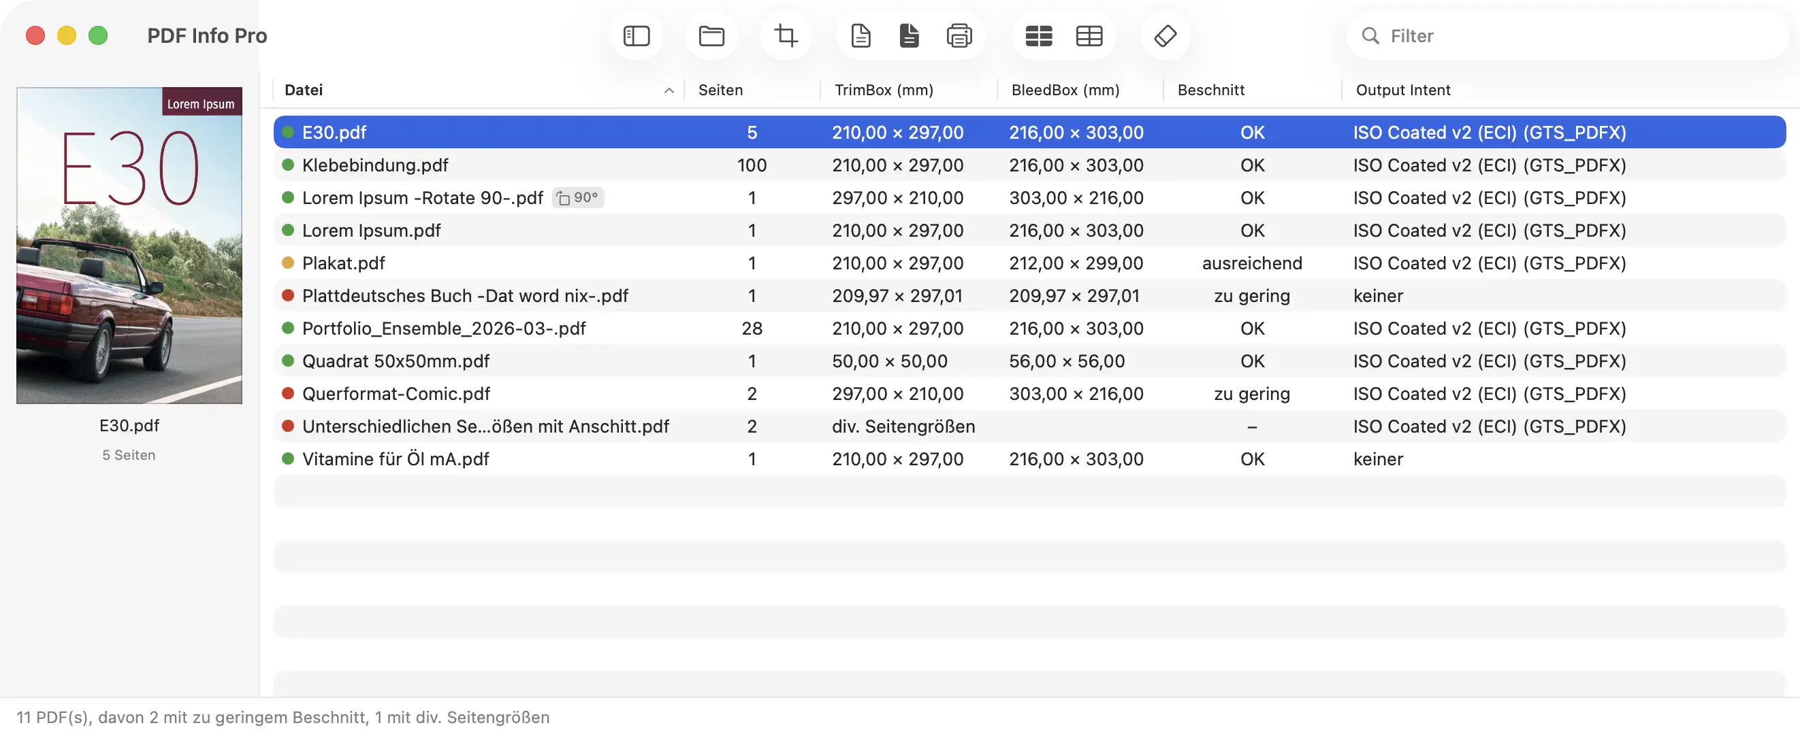Select Portfolio_Ensemble_2026-03-.pdf row
Viewport: 1800px width, 736px height.
[x=1029, y=328]
